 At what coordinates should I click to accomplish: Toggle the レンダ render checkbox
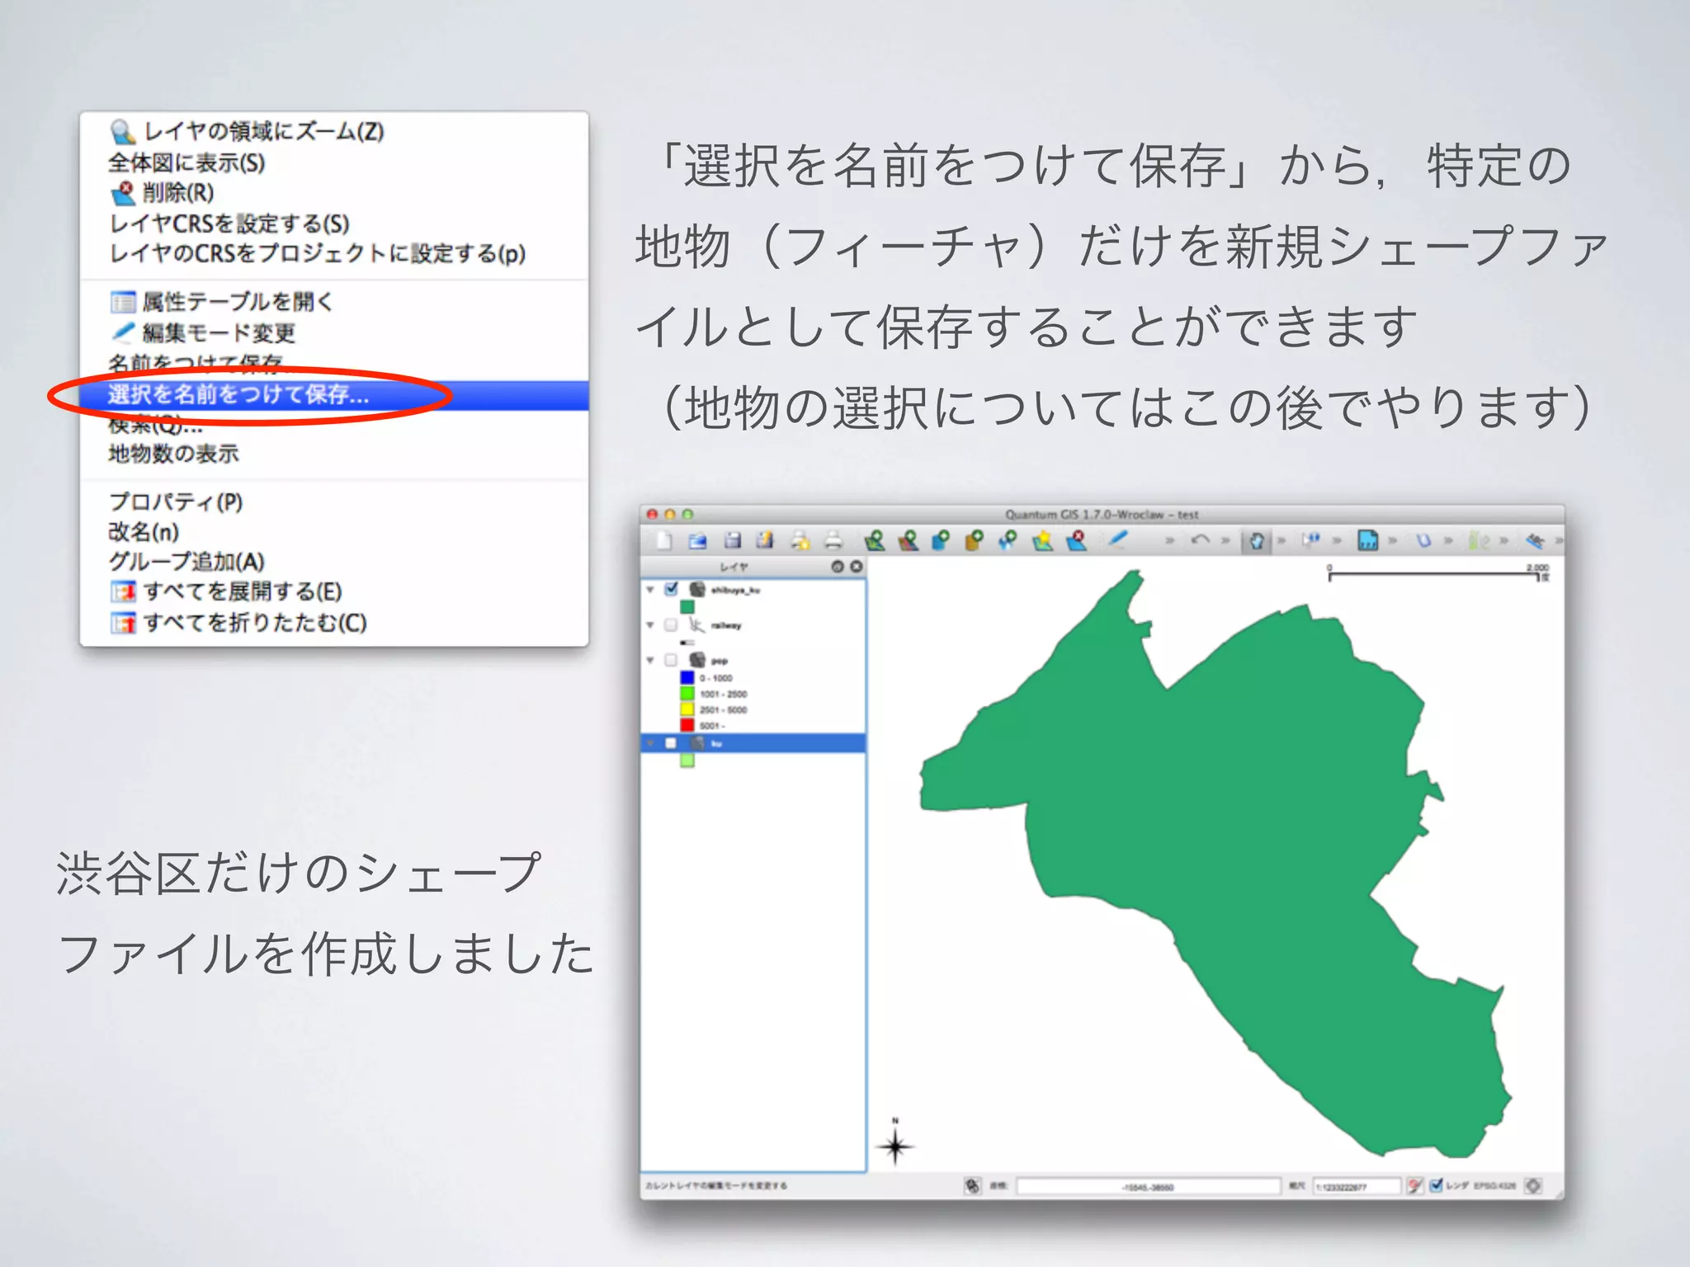(x=1436, y=1185)
